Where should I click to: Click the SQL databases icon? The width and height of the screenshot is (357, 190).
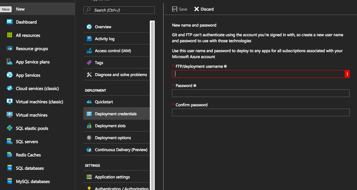10,168
